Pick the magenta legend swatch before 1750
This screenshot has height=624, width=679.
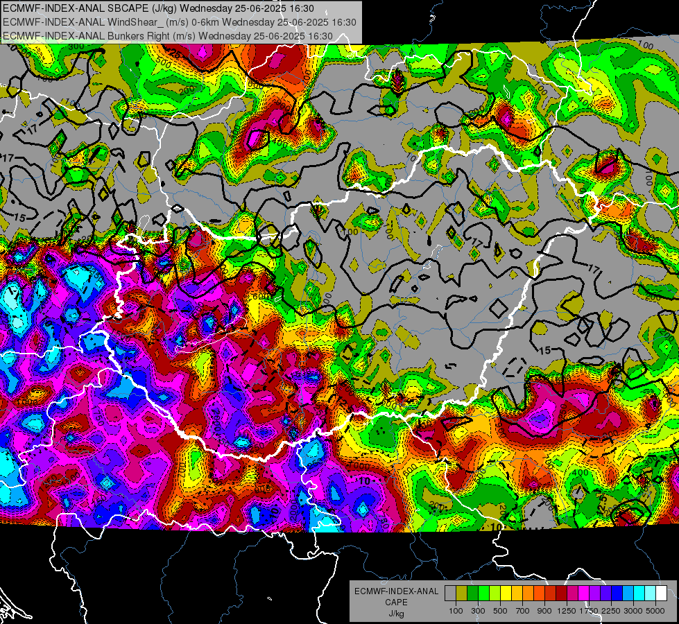click(584, 593)
